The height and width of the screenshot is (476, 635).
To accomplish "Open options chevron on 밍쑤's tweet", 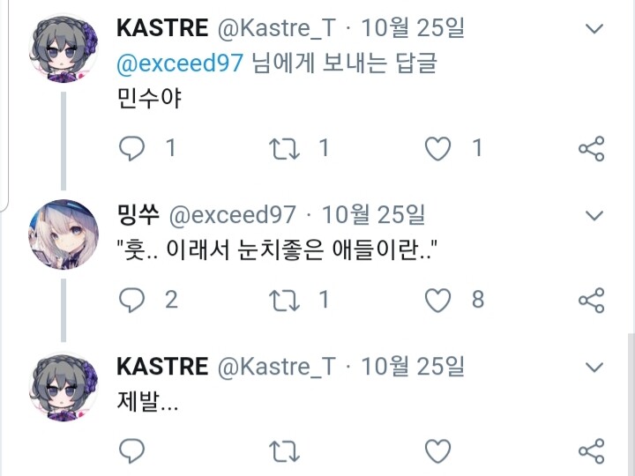I will [594, 215].
